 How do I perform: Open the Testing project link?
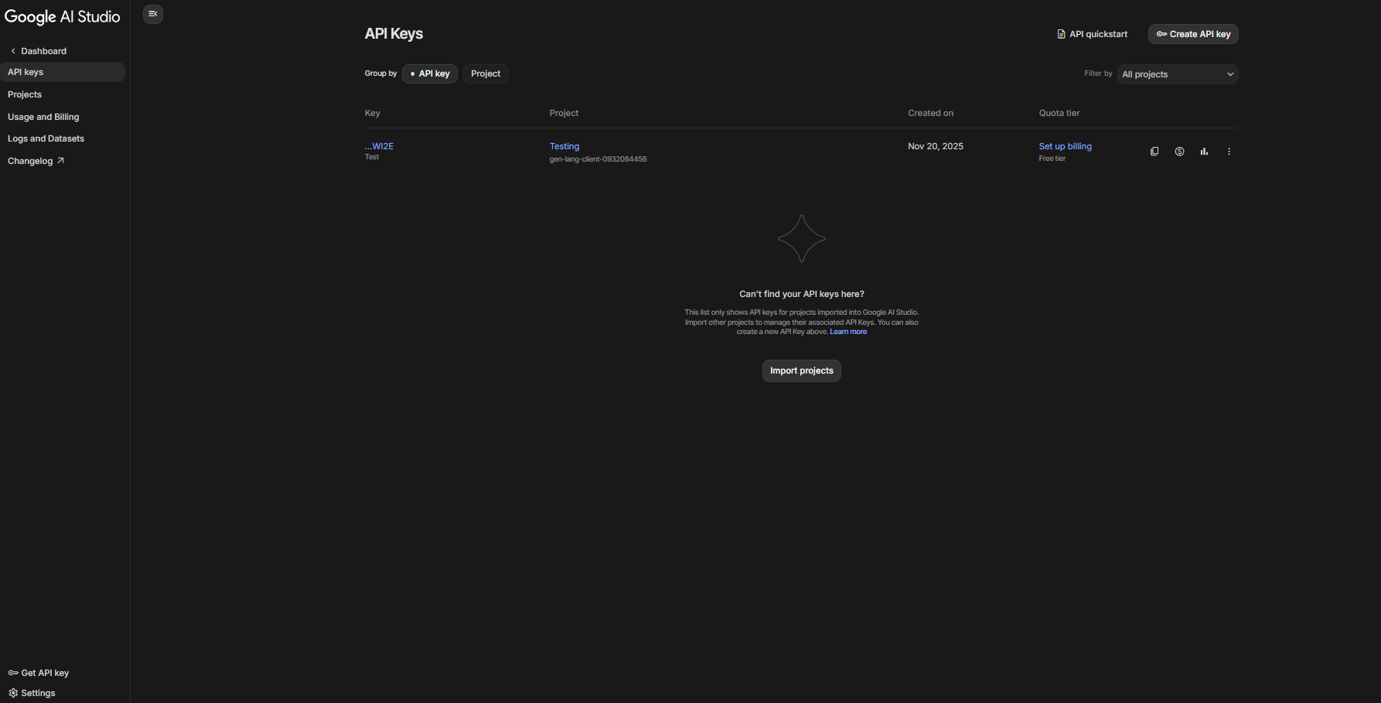point(564,146)
